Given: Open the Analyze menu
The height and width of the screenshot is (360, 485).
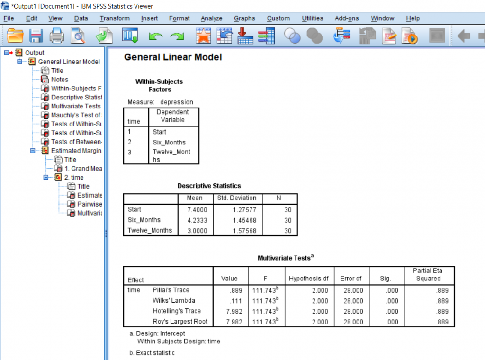Looking at the screenshot, I should coord(211,18).
